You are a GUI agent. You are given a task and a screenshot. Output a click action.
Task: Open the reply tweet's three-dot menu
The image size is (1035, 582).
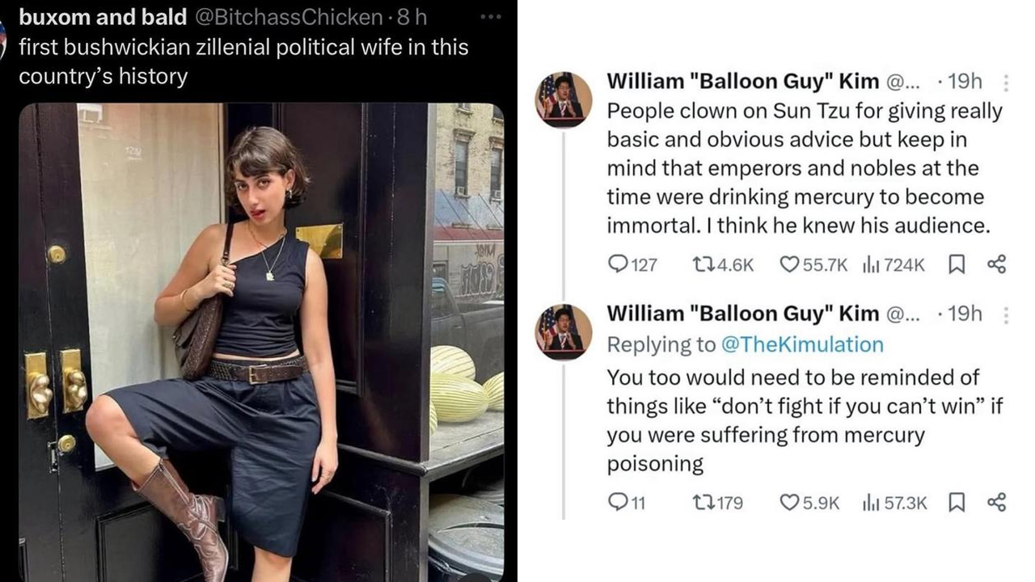coord(1006,314)
